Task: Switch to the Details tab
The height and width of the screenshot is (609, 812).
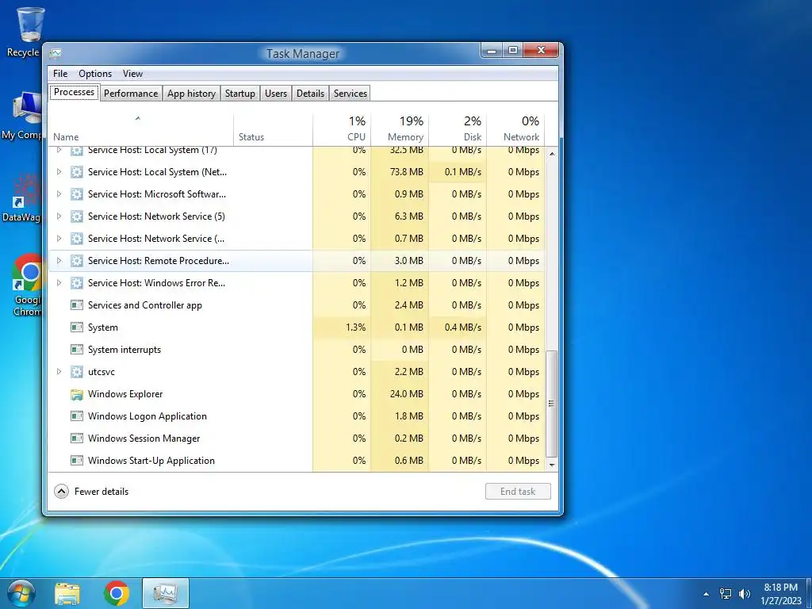Action: point(310,94)
